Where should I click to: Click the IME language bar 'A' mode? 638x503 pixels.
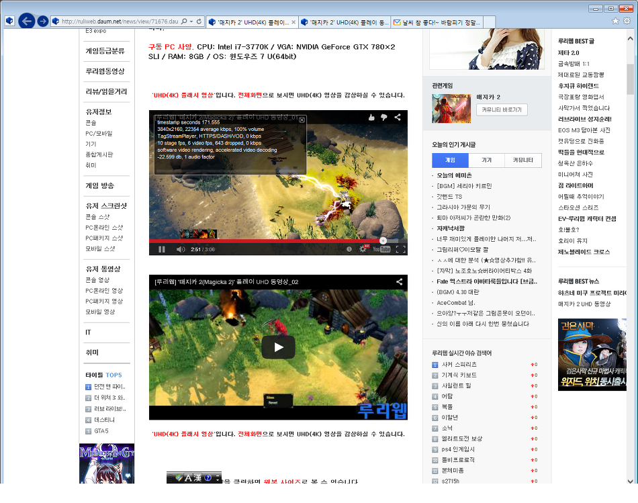[x=188, y=477]
